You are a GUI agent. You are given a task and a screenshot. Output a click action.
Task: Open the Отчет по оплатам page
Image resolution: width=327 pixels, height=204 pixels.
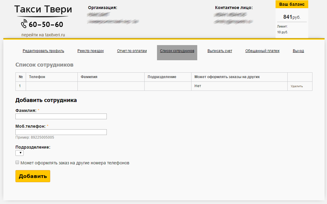tap(132, 51)
